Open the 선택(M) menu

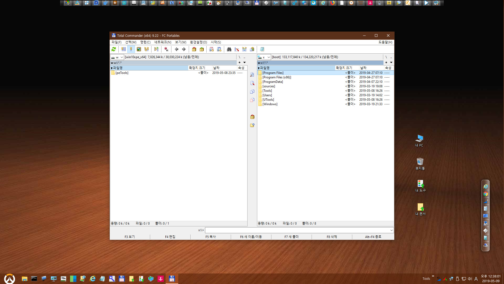coord(131,42)
